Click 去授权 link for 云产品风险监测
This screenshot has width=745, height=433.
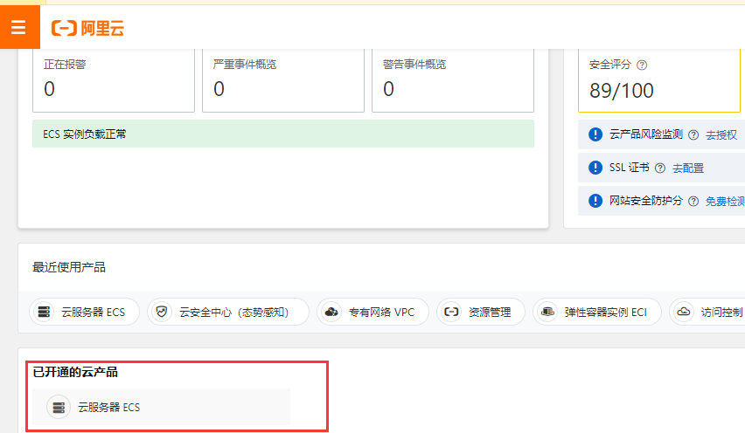pos(721,135)
